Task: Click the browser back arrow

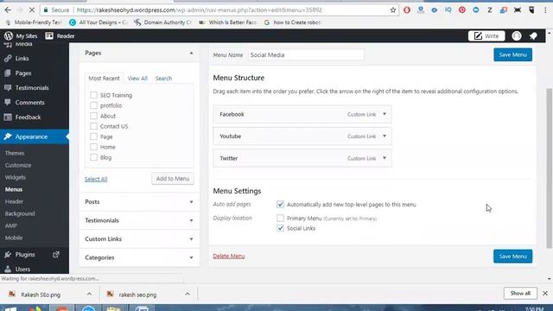Action: click(x=8, y=10)
